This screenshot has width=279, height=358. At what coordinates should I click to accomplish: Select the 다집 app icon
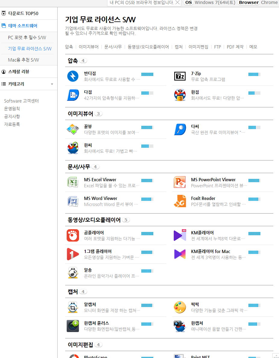point(73,95)
